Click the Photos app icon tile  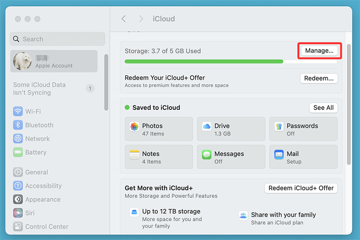tap(134, 127)
